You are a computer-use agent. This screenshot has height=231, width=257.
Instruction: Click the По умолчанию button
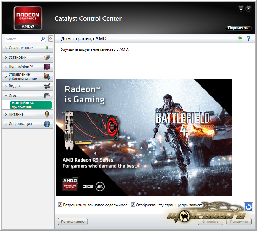(73, 221)
